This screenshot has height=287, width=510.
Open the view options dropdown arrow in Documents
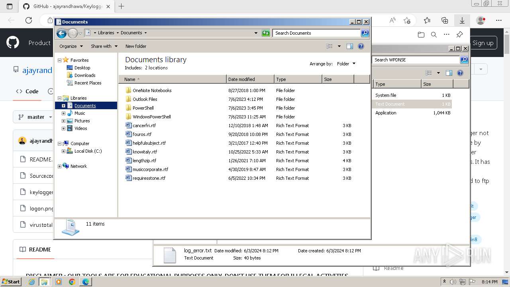click(339, 46)
